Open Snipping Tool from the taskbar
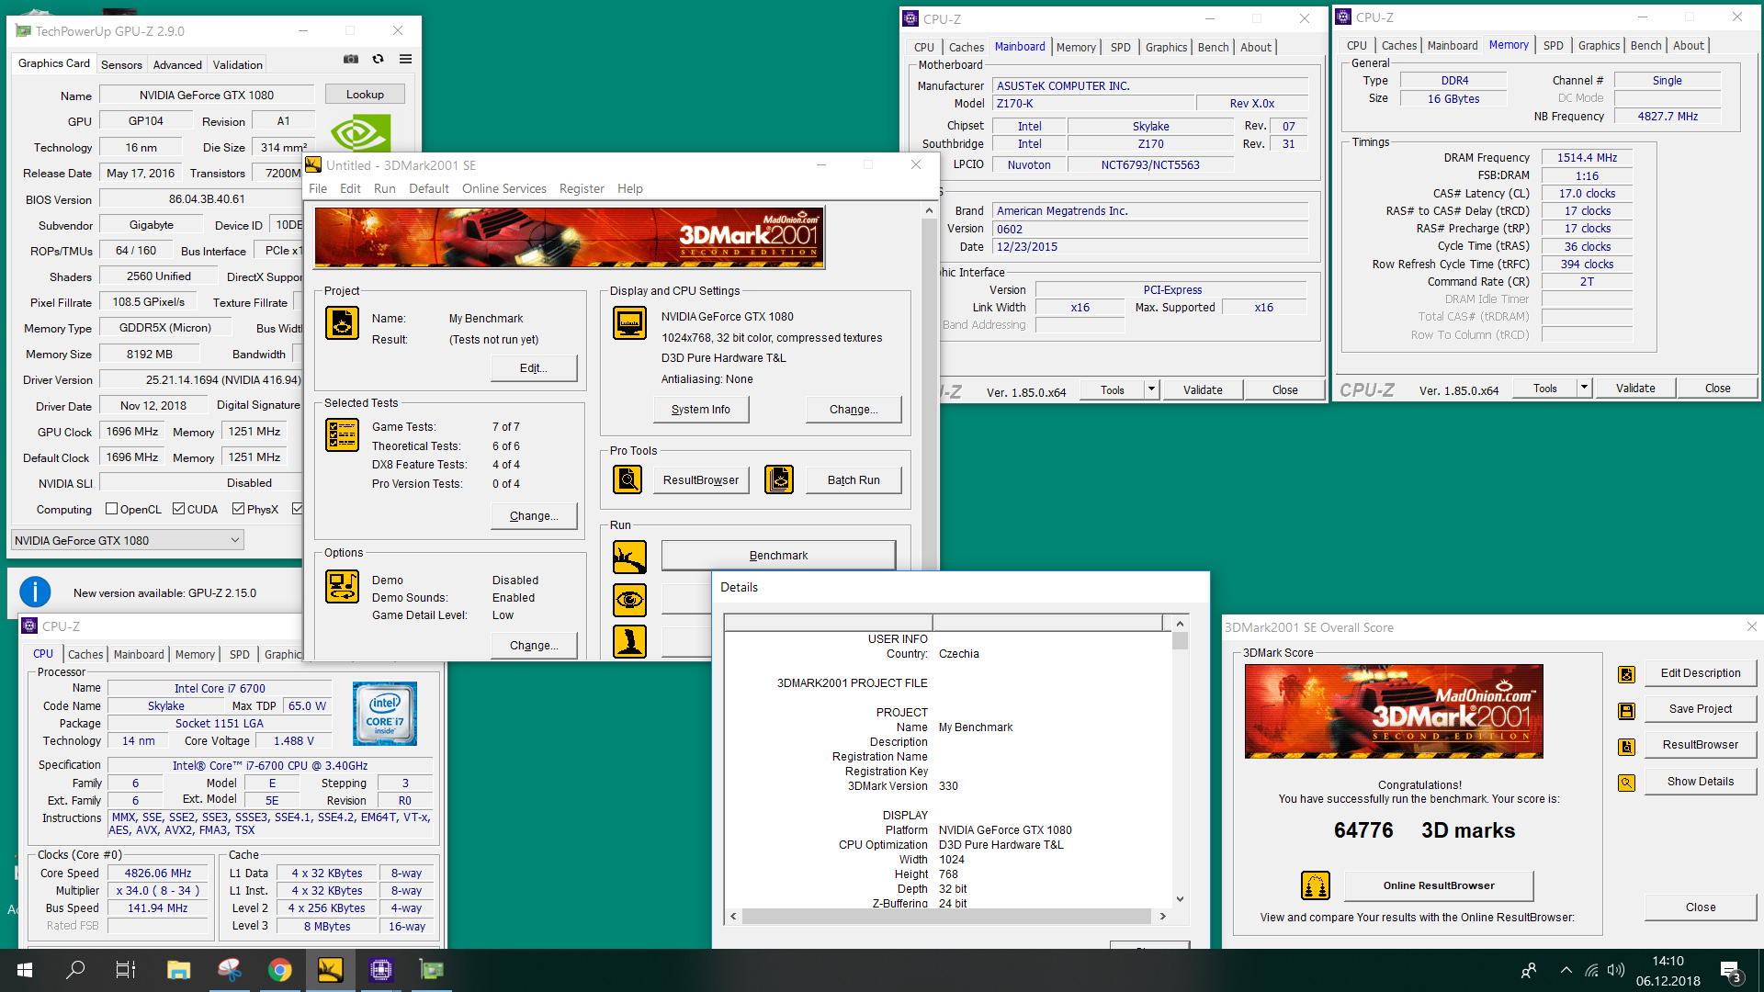The width and height of the screenshot is (1764, 992). 229,970
